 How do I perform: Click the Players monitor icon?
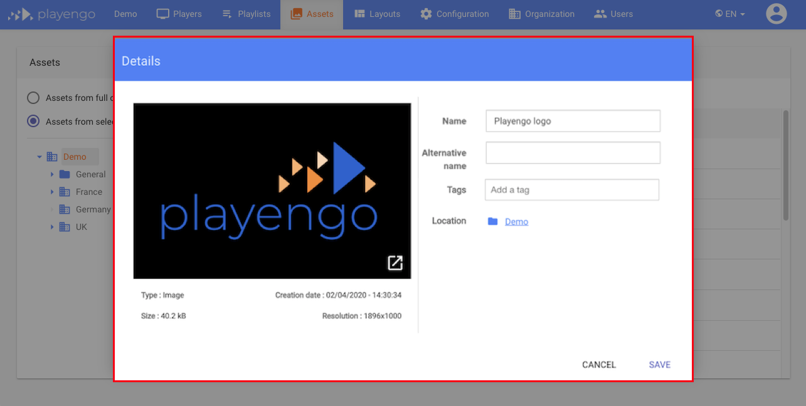(163, 14)
